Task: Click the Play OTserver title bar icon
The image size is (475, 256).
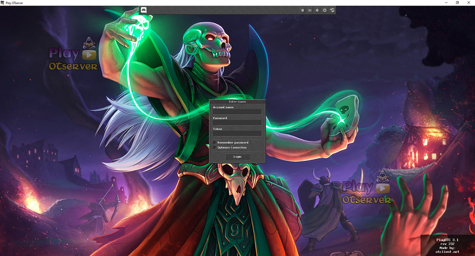Action: click(x=3, y=3)
